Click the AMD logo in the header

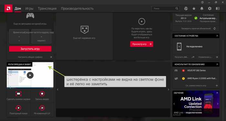point(8,8)
